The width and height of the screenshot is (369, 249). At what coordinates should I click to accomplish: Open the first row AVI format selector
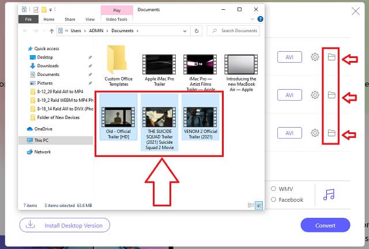click(289, 57)
